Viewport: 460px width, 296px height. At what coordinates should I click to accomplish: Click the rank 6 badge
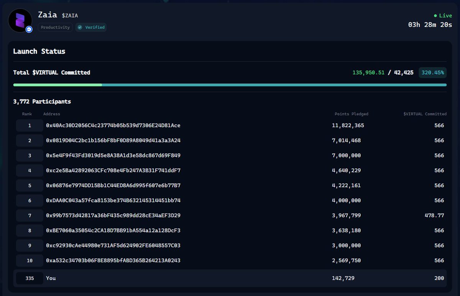click(x=30, y=200)
